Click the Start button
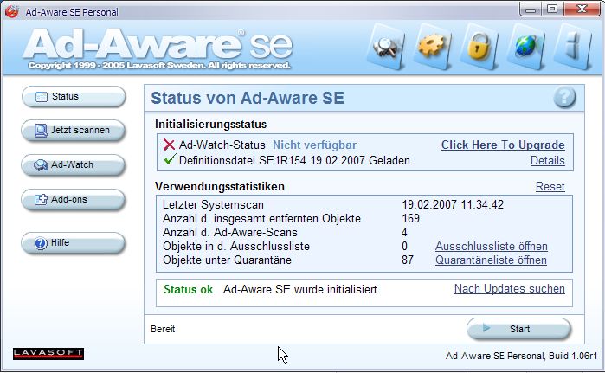The width and height of the screenshot is (605, 373). click(519, 329)
